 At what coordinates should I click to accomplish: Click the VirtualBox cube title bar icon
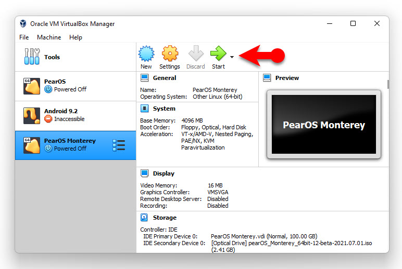pyautogui.click(x=23, y=23)
